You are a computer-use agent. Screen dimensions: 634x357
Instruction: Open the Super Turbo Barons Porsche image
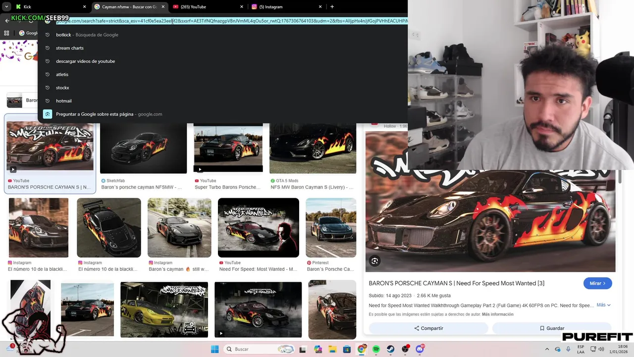pyautogui.click(x=228, y=148)
